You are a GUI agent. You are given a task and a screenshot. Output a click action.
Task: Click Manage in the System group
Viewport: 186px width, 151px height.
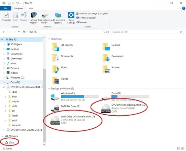click(82, 22)
